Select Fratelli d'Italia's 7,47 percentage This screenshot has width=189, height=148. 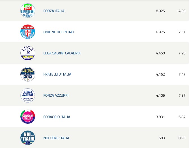pyautogui.click(x=182, y=74)
